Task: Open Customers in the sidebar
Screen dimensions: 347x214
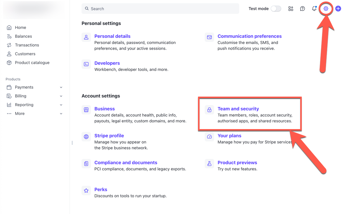Action: [25, 54]
